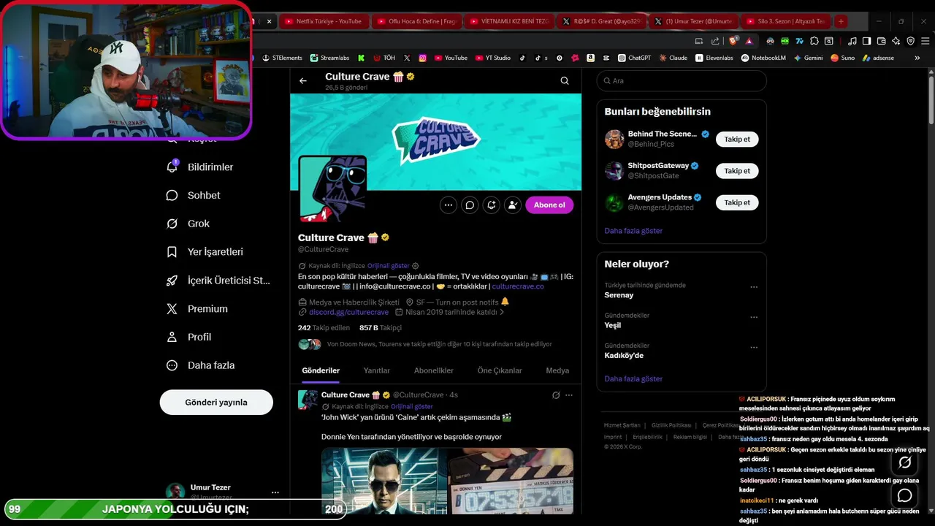Viewport: 935px width, 526px height.
Task: View the 242 Takip edilen list
Action: pos(324,328)
